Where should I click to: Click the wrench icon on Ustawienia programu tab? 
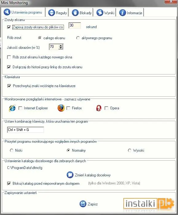click(x=7, y=12)
